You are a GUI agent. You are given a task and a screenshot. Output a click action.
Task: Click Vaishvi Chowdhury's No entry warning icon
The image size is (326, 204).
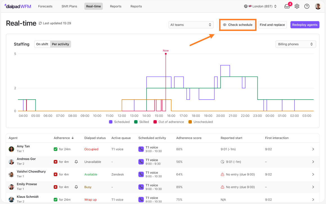click(222, 174)
